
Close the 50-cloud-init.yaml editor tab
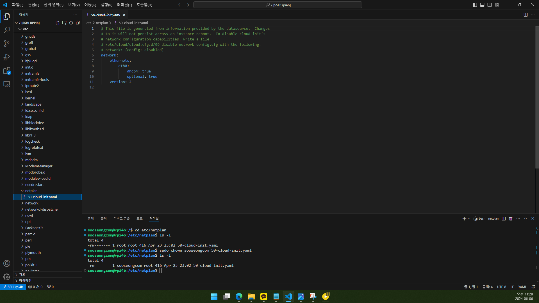coord(124,15)
